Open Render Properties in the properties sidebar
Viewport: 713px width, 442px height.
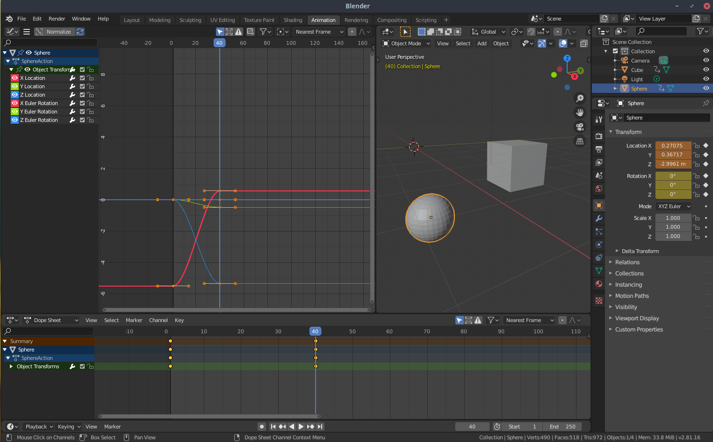coord(598,136)
